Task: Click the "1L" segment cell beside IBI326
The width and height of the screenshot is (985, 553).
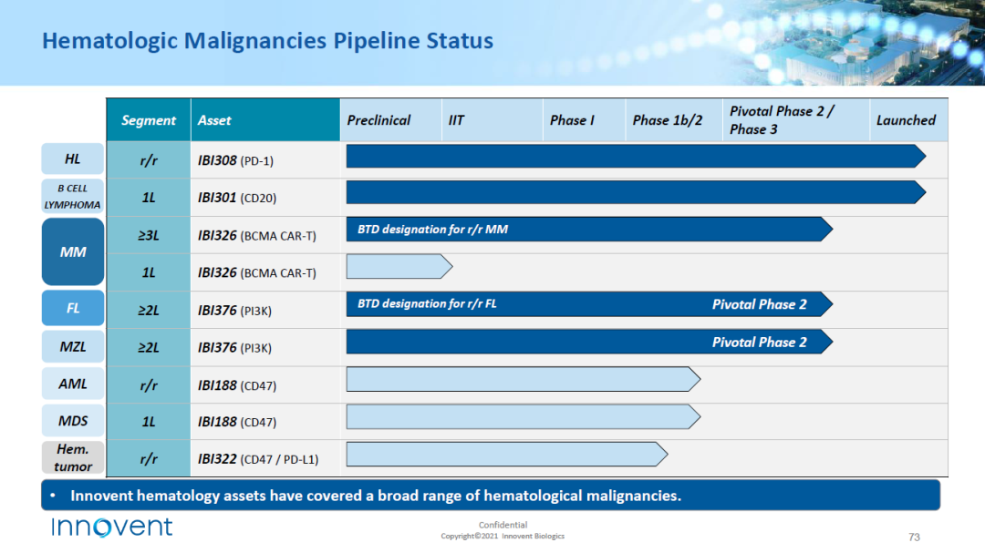Action: click(149, 272)
